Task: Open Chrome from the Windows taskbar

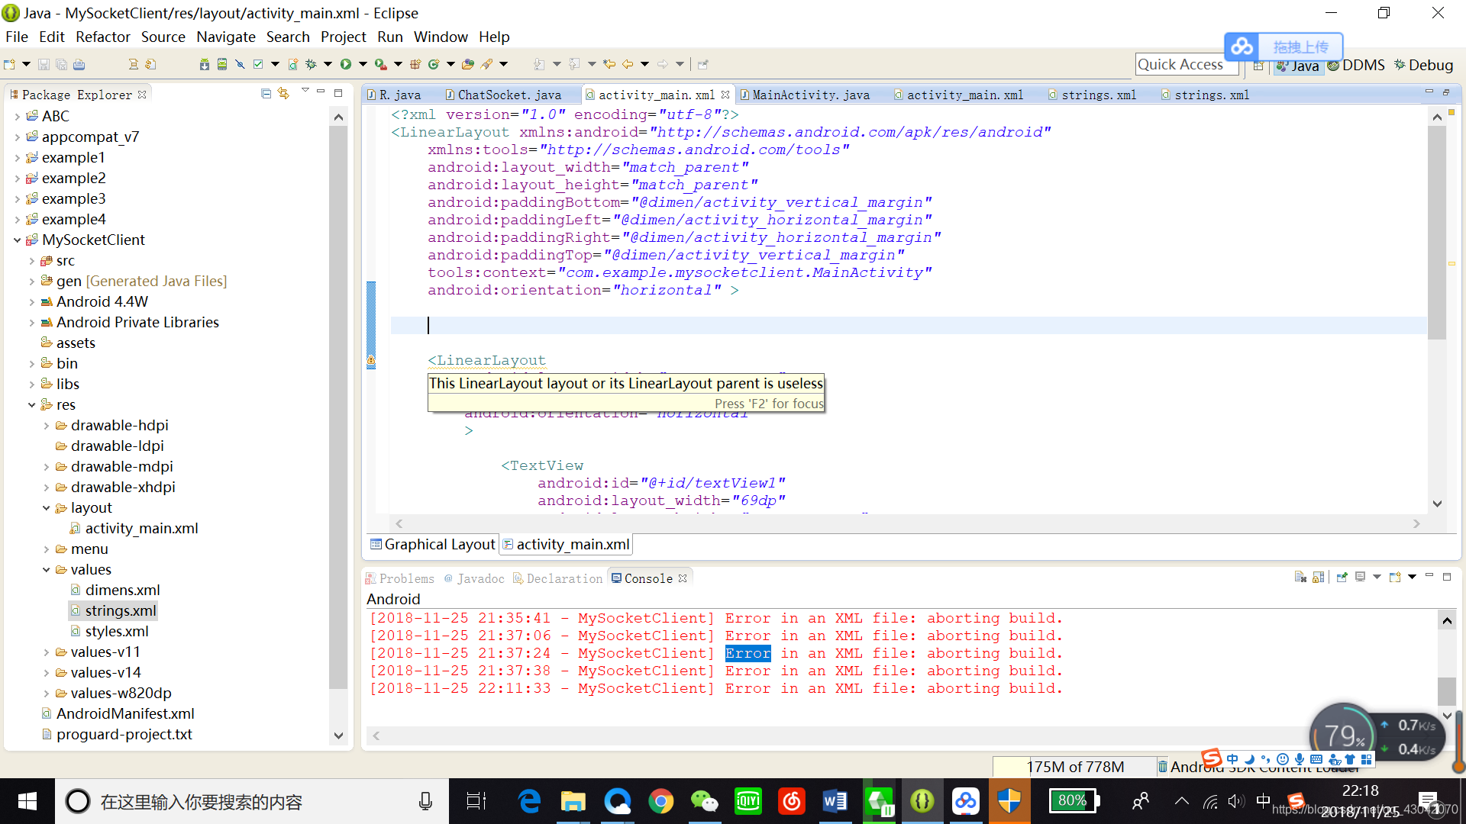Action: (x=660, y=801)
